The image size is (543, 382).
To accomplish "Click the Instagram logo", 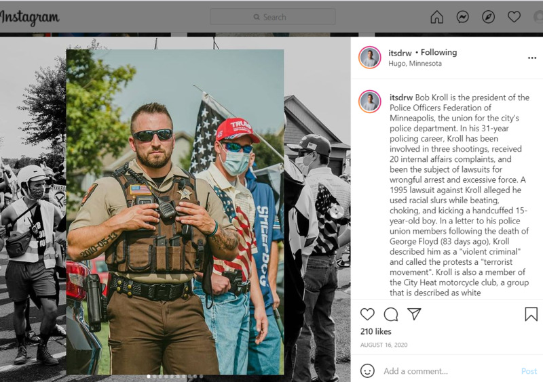I will click(x=30, y=18).
